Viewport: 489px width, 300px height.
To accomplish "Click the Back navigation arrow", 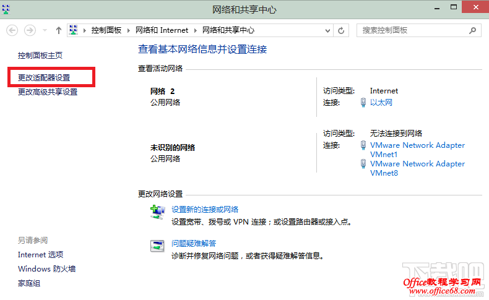I will coord(12,30).
